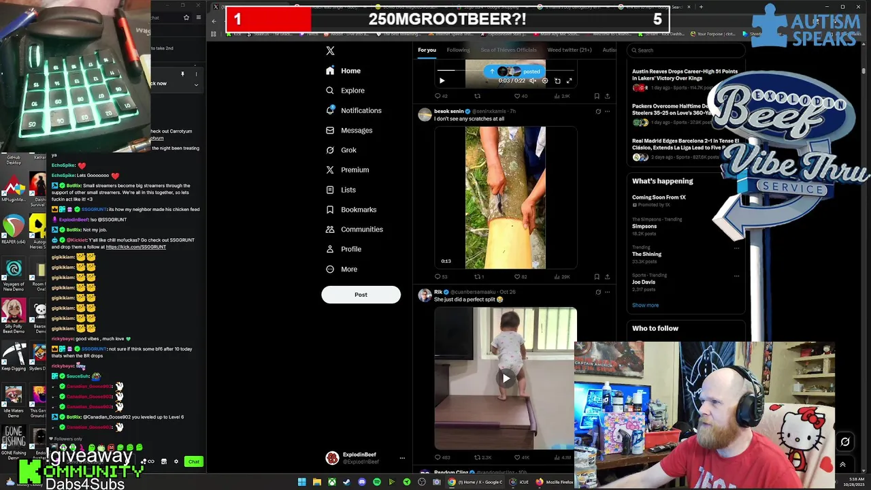
Task: Click the Profile icon in sidebar
Action: (x=330, y=249)
